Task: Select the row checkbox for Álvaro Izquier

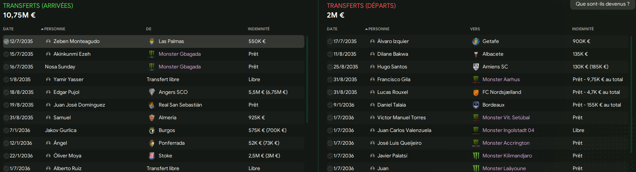Action: pyautogui.click(x=330, y=42)
